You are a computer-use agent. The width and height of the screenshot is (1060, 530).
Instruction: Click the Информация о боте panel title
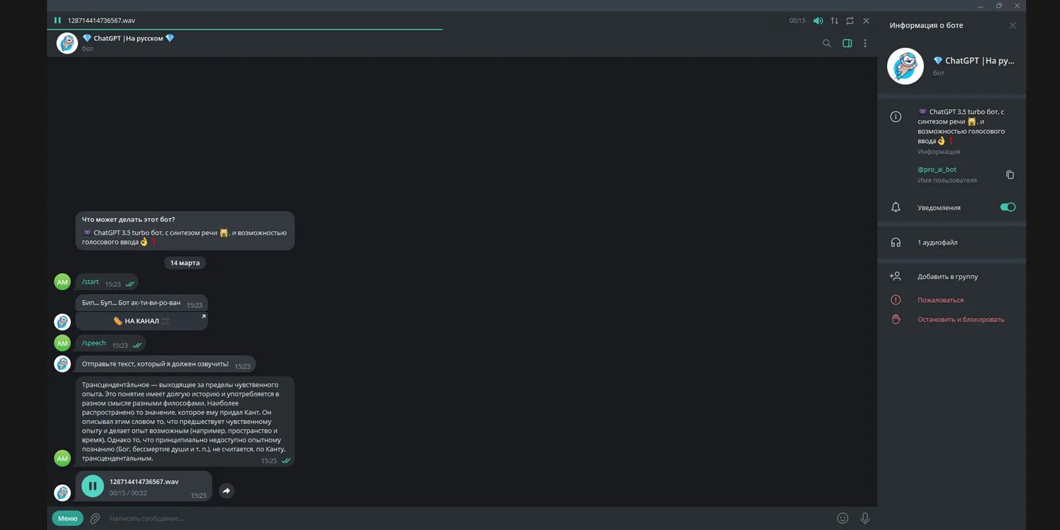926,25
